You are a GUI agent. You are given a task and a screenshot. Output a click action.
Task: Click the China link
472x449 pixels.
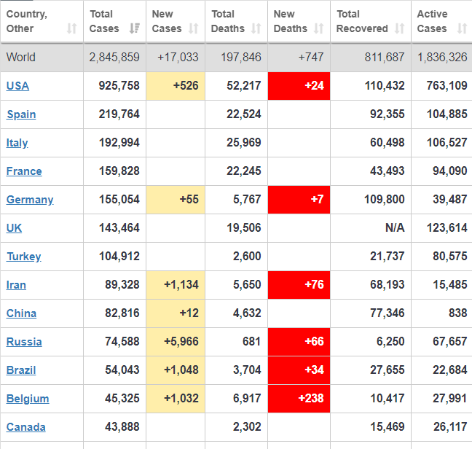21,313
